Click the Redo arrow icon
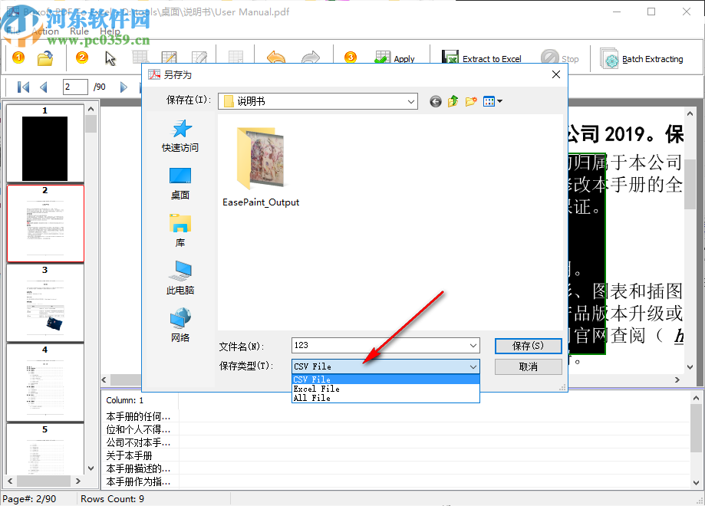The height and width of the screenshot is (506, 705). [x=310, y=58]
